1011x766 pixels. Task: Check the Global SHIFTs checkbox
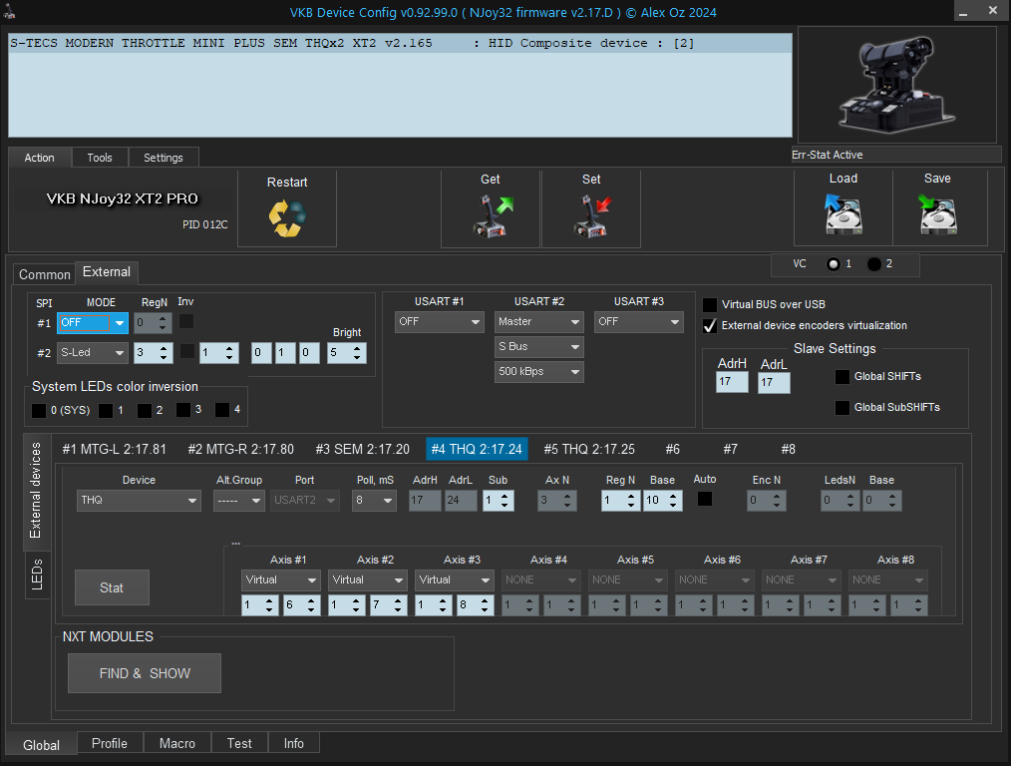pos(842,377)
